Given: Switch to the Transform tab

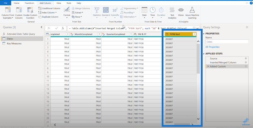Looking at the screenshot, I should [x=29, y=3].
